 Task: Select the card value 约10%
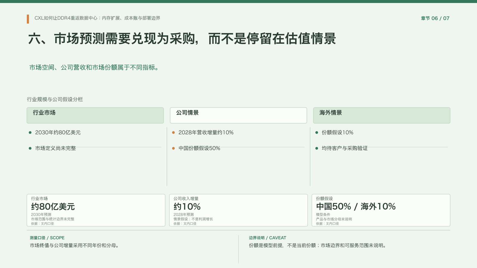pyautogui.click(x=187, y=207)
